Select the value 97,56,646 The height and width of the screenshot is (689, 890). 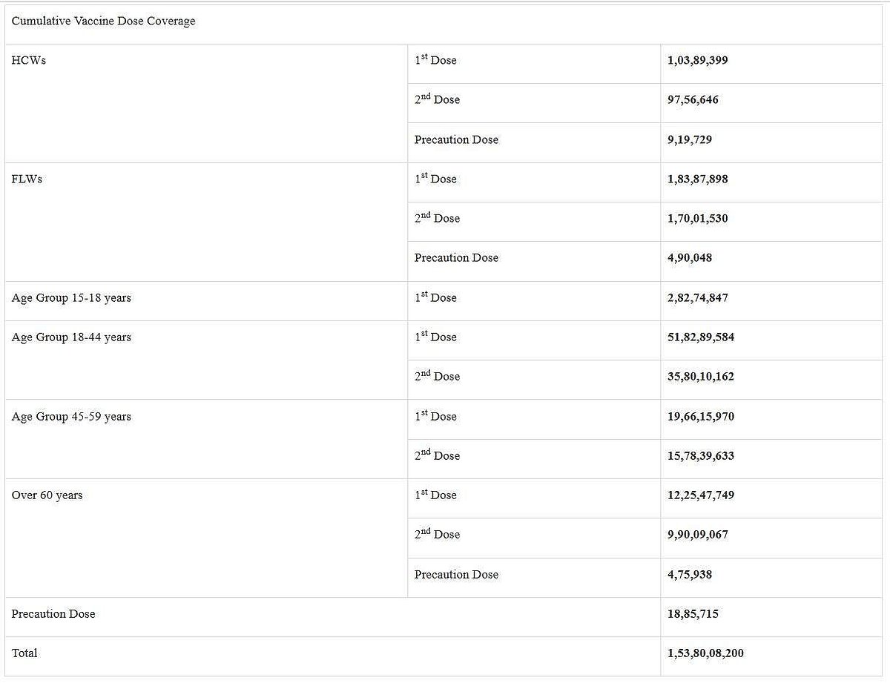pos(693,99)
